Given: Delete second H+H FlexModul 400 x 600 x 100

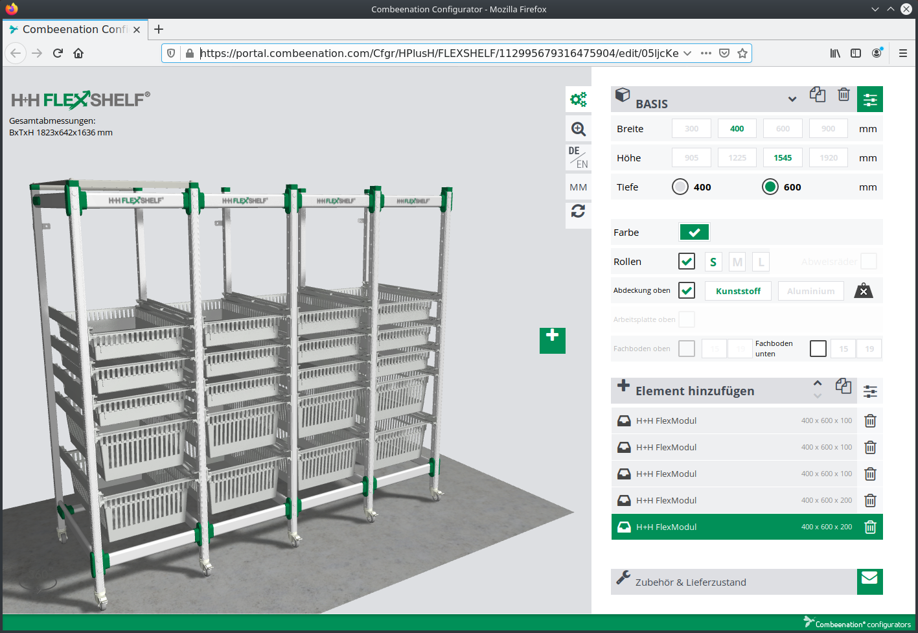Looking at the screenshot, I should [x=870, y=448].
